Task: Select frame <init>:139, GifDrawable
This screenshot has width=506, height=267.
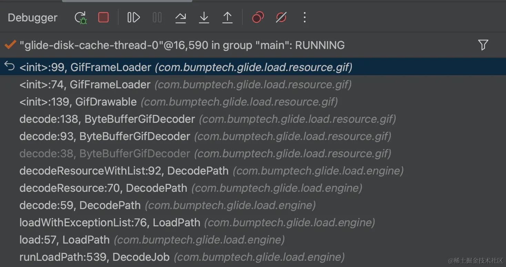Action: [x=253, y=101]
